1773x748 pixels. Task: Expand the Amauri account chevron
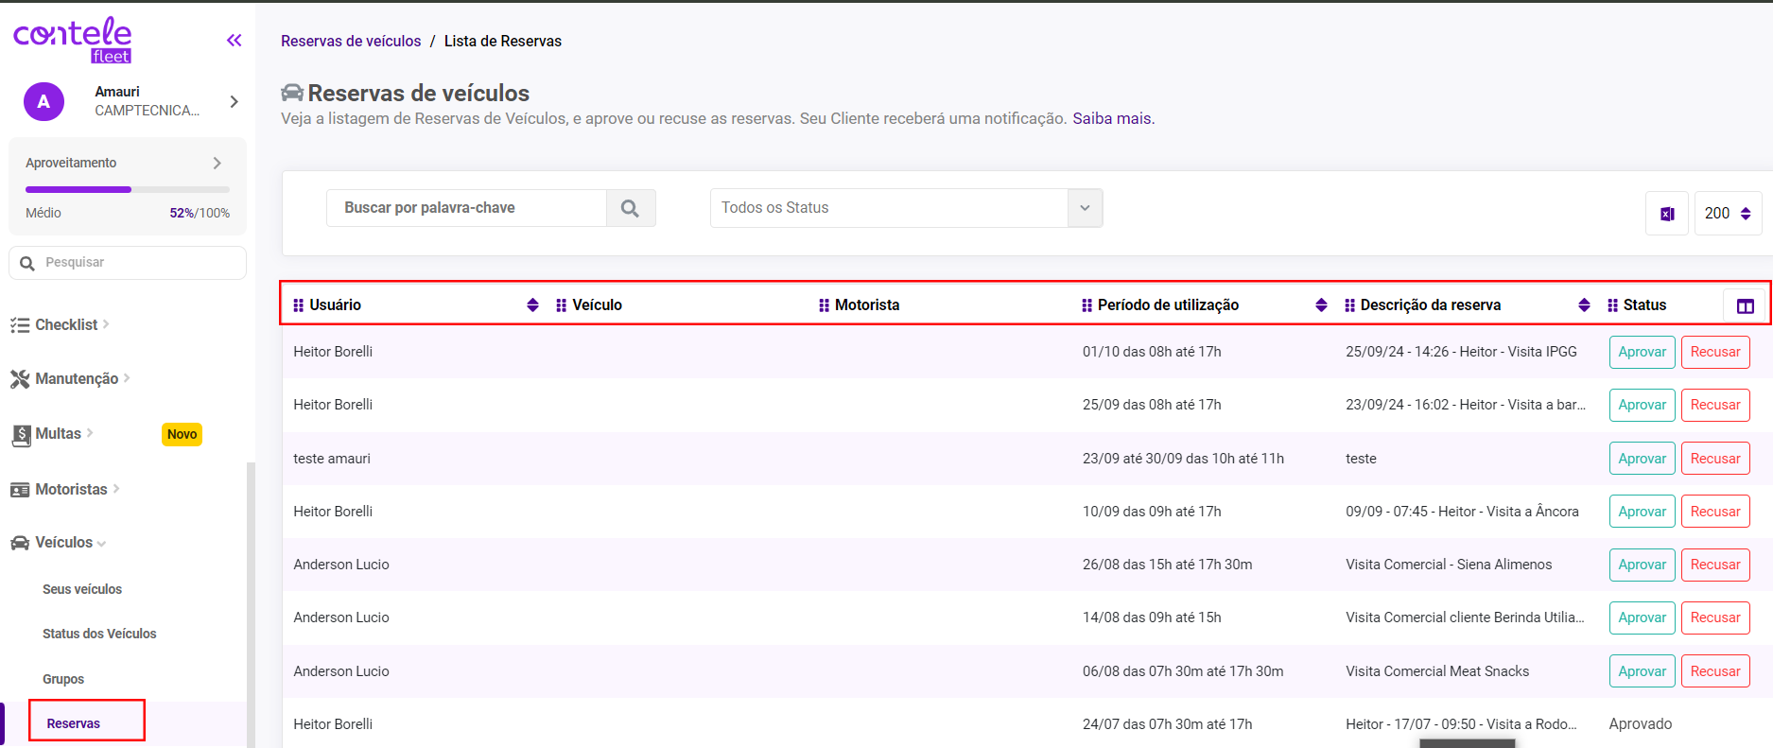[234, 101]
